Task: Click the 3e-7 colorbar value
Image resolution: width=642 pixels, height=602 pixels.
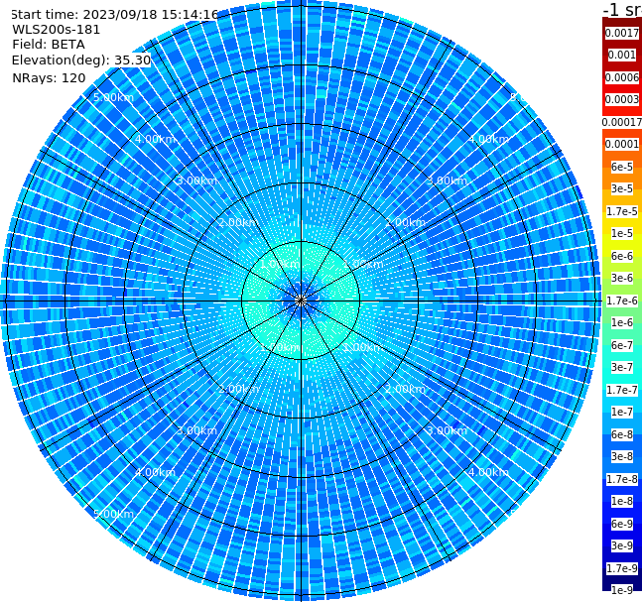Action: 622,367
